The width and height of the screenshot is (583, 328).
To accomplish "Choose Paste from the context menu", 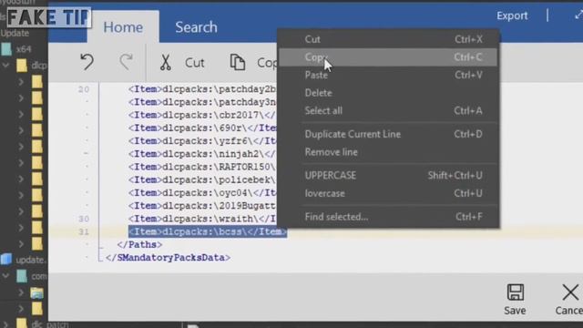I will (x=388, y=75).
